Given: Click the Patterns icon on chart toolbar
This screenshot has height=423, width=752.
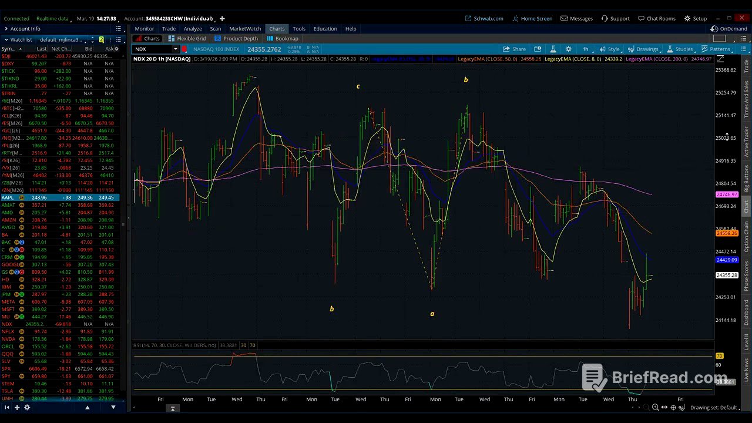Looking at the screenshot, I should point(704,49).
